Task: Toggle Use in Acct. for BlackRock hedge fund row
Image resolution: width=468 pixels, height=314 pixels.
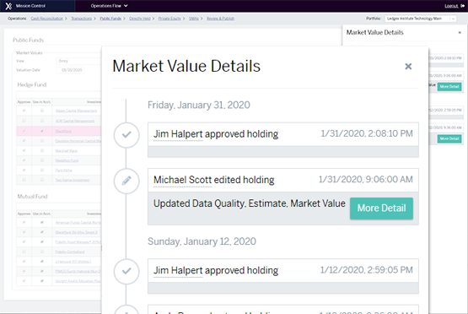Action: [42, 131]
